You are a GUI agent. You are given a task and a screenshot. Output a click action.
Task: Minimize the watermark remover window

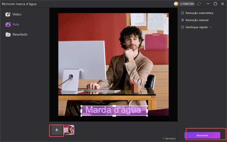tap(208, 4)
